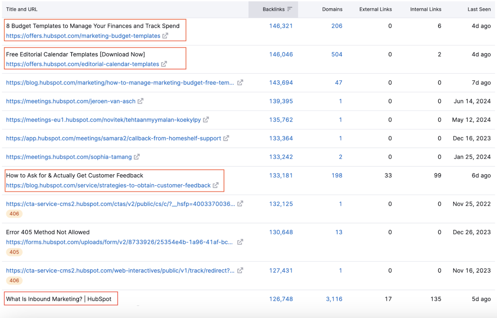The width and height of the screenshot is (497, 318).
Task: Open app.hubspot.com meetings samara2 link
Action: 114,138
